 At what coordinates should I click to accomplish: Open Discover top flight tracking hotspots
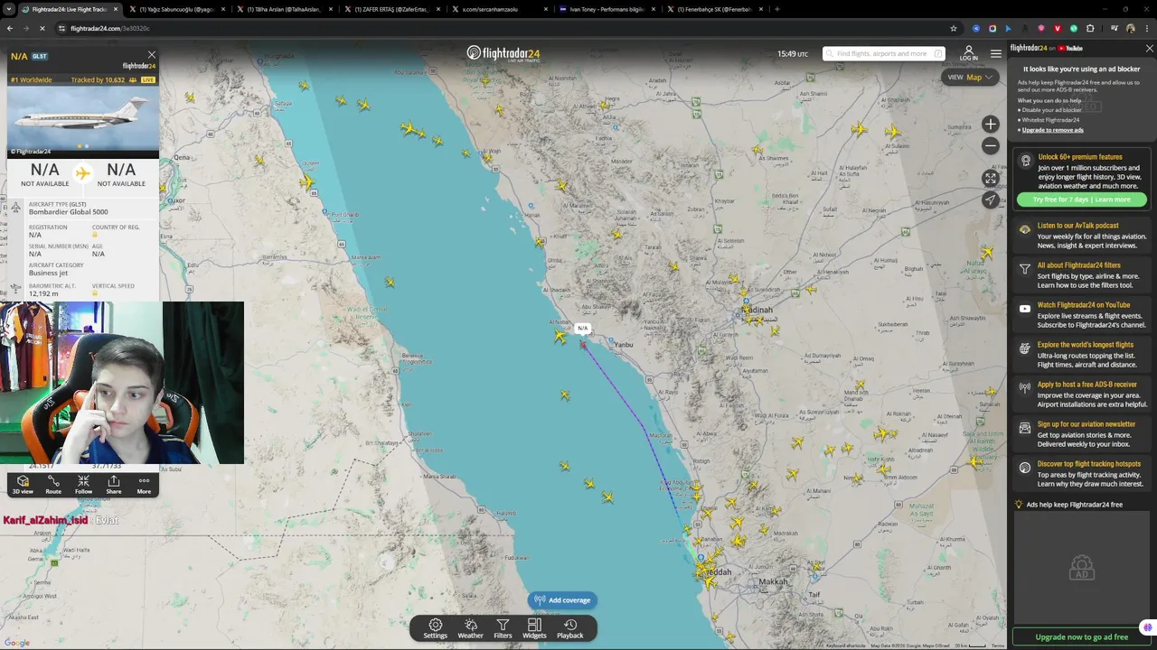[x=1082, y=474]
